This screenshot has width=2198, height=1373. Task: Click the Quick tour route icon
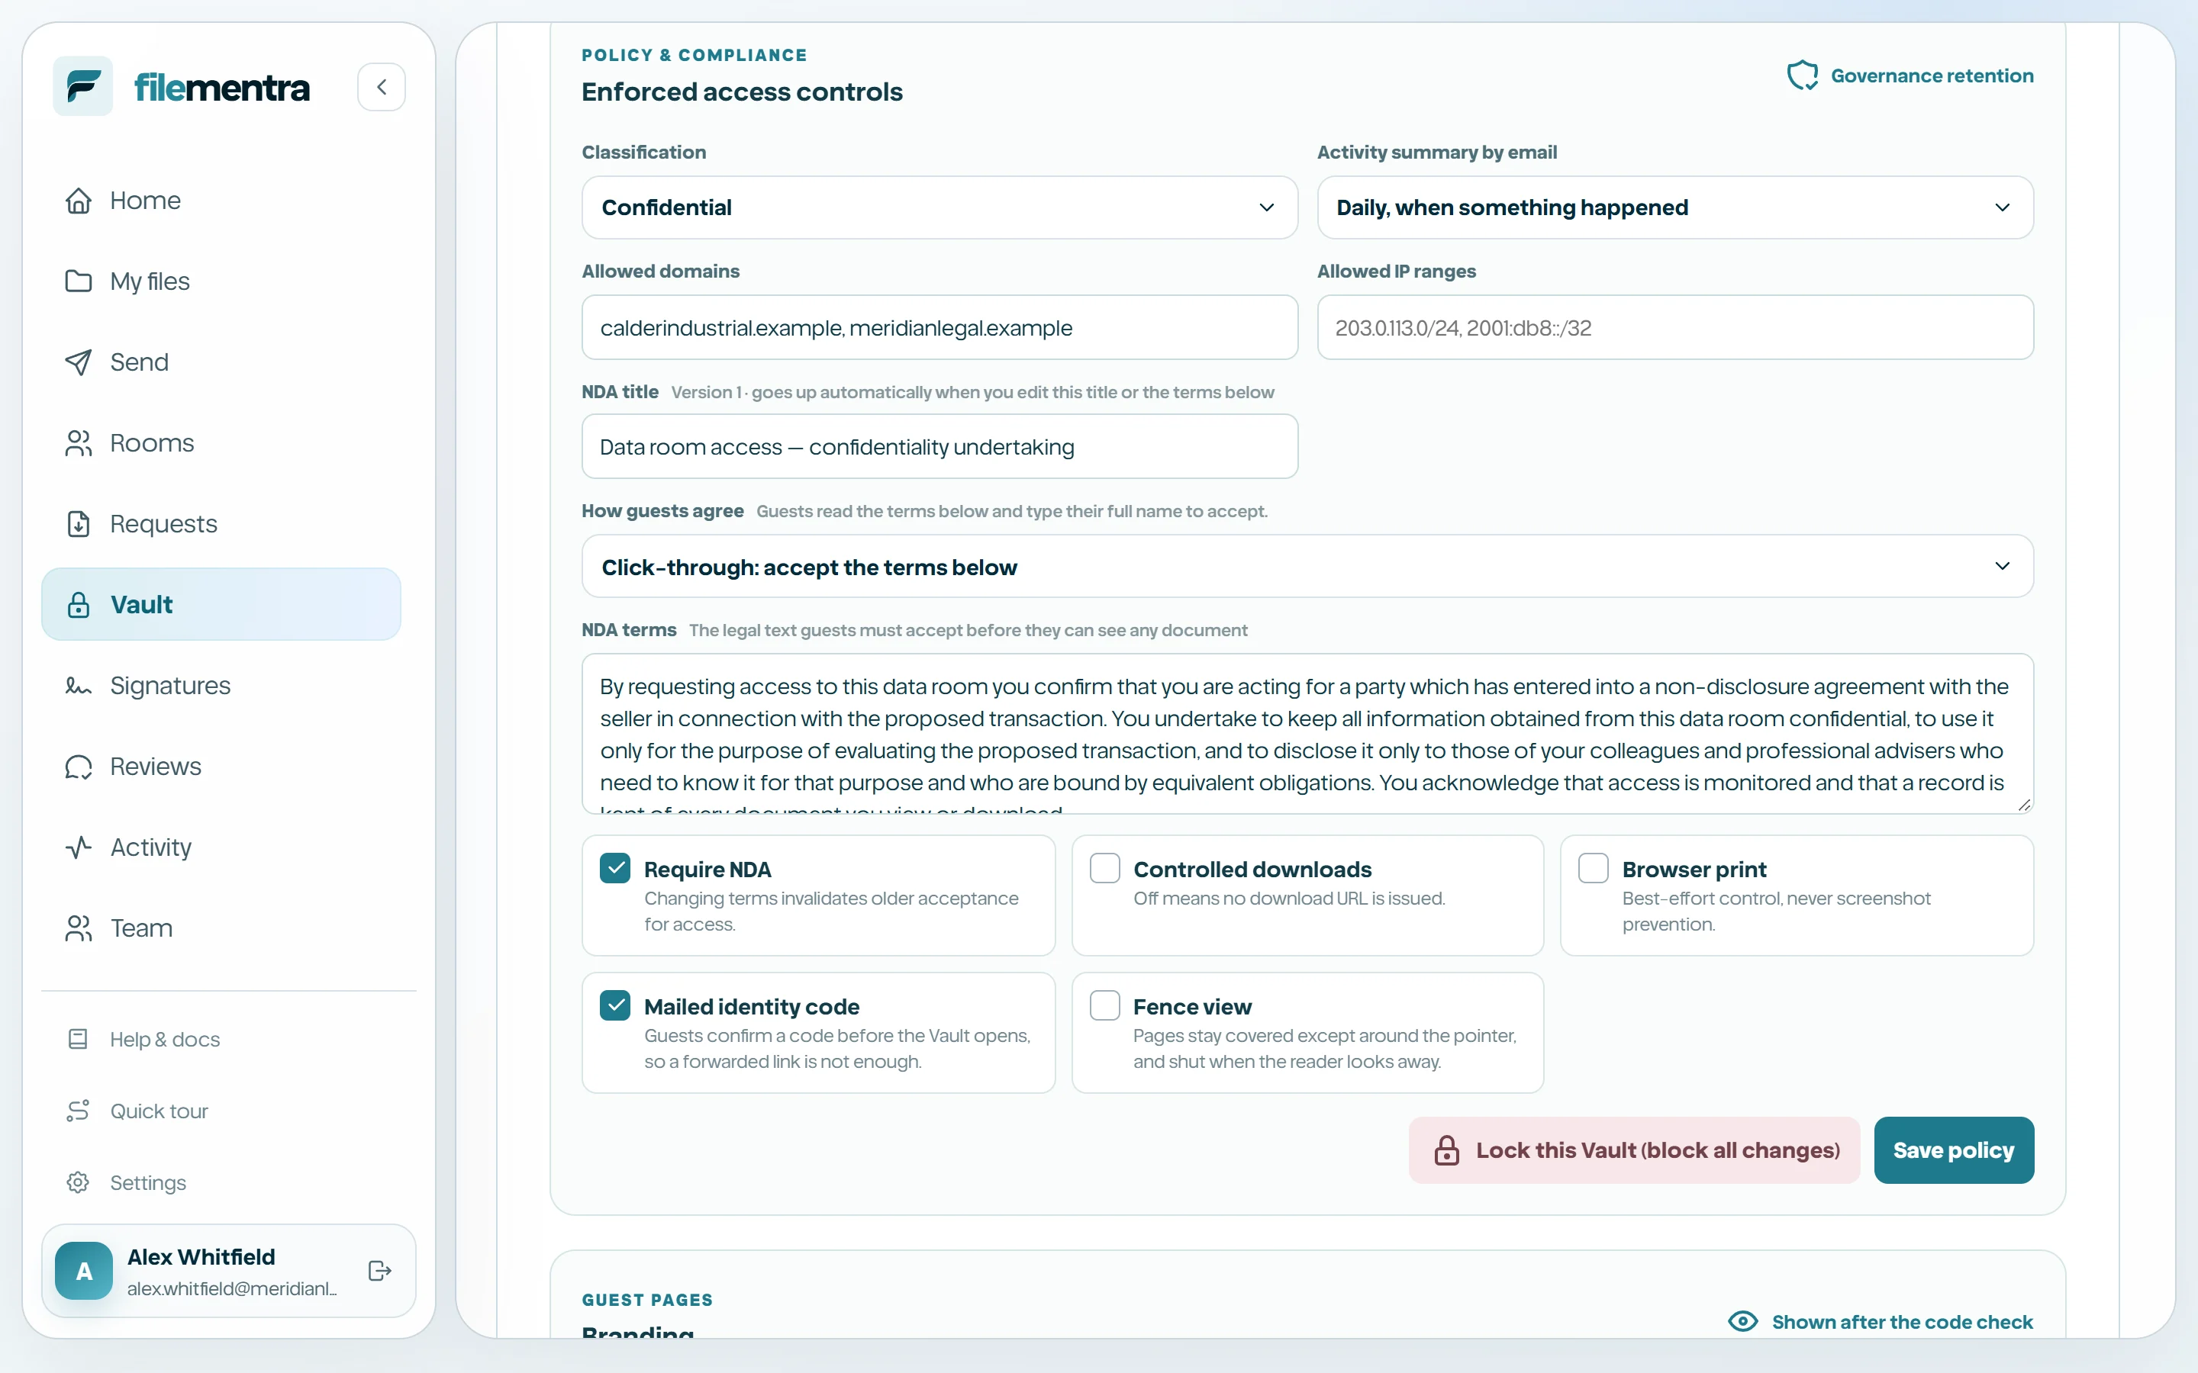78,1111
